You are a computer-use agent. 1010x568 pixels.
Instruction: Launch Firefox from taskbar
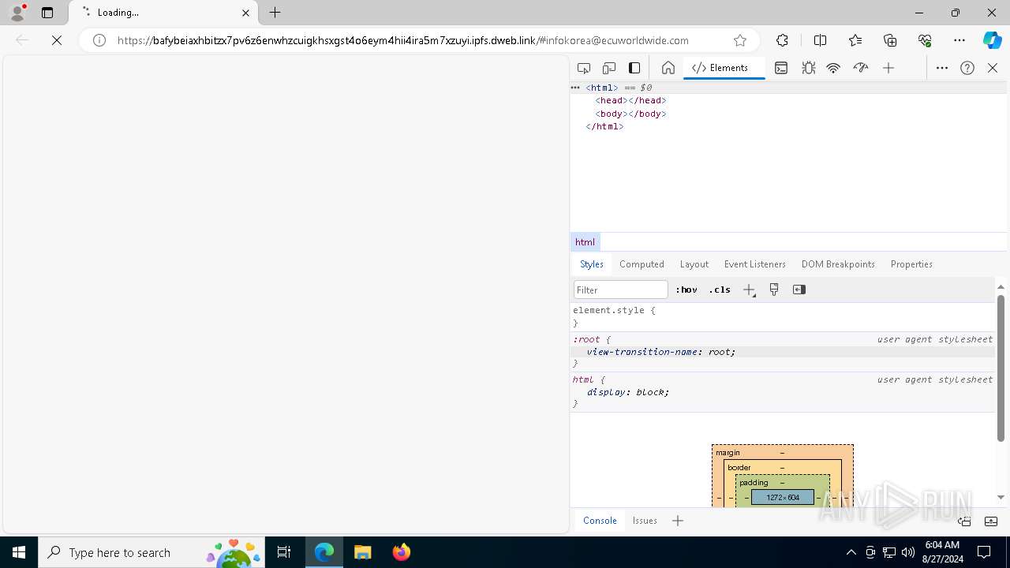401,552
